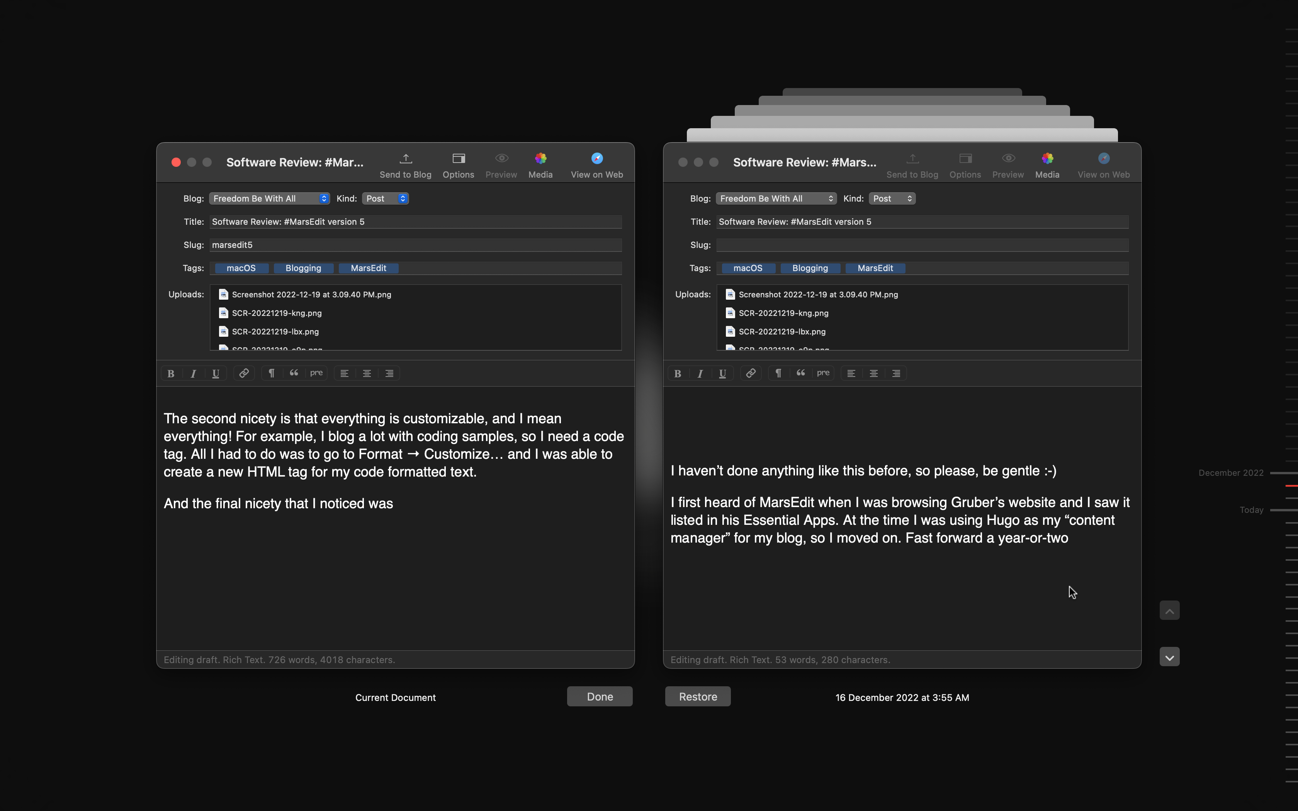The image size is (1298, 811).
Task: Align text left in current document
Action: [344, 373]
